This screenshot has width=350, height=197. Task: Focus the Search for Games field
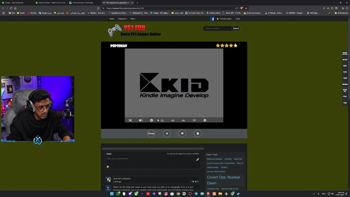click(x=218, y=28)
